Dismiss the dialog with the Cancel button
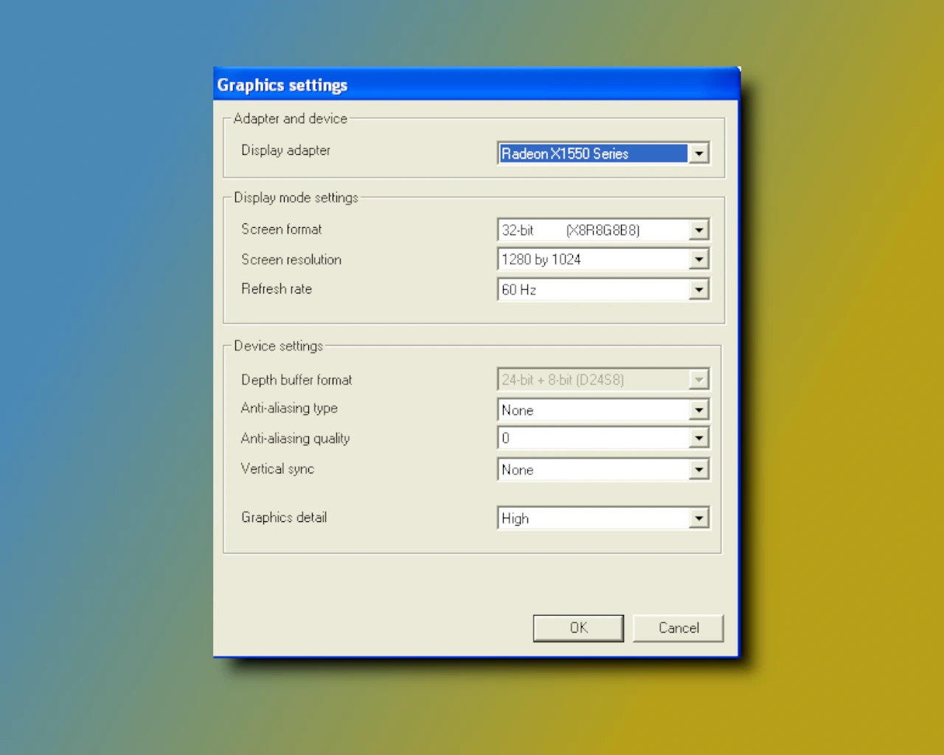944x755 pixels. (x=678, y=628)
